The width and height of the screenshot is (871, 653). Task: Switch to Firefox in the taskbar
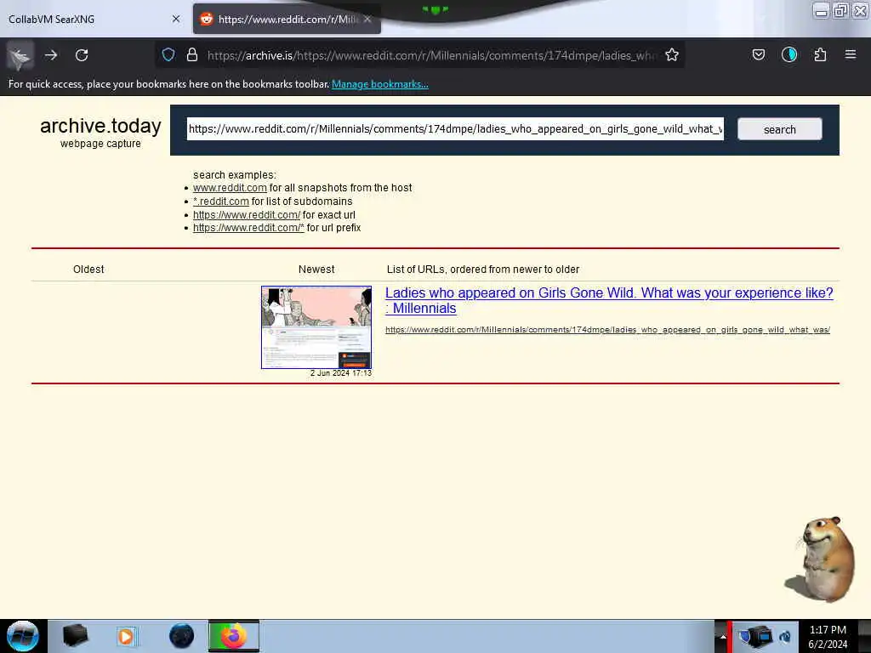point(234,636)
